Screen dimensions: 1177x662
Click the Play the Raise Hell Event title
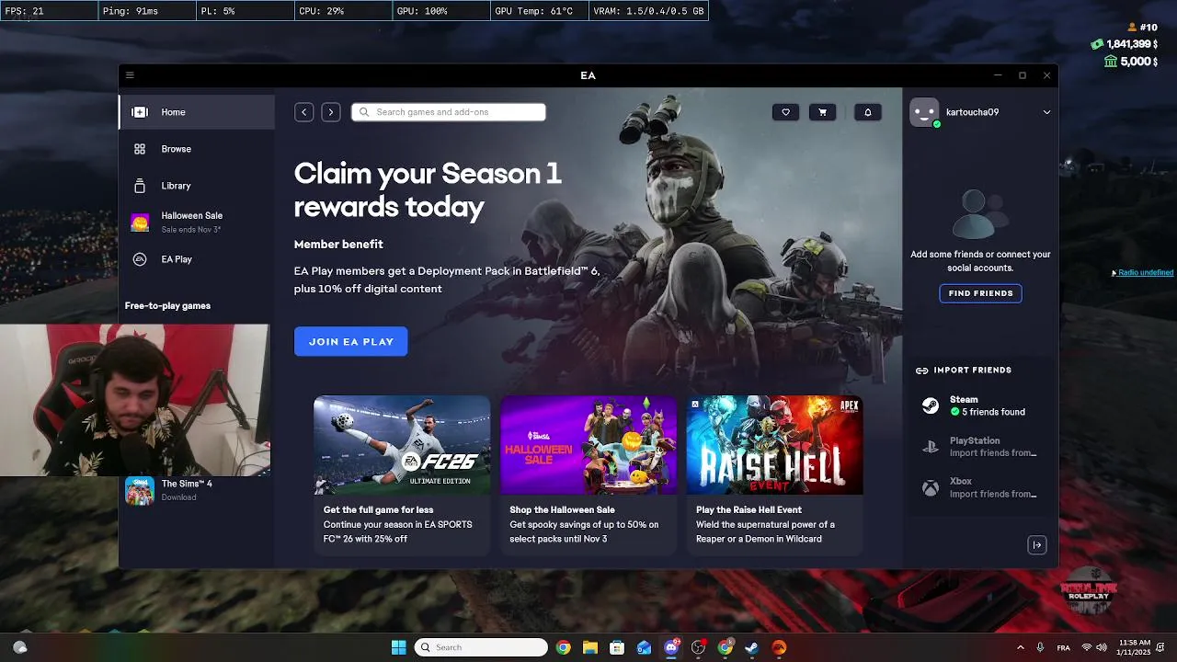pyautogui.click(x=748, y=509)
